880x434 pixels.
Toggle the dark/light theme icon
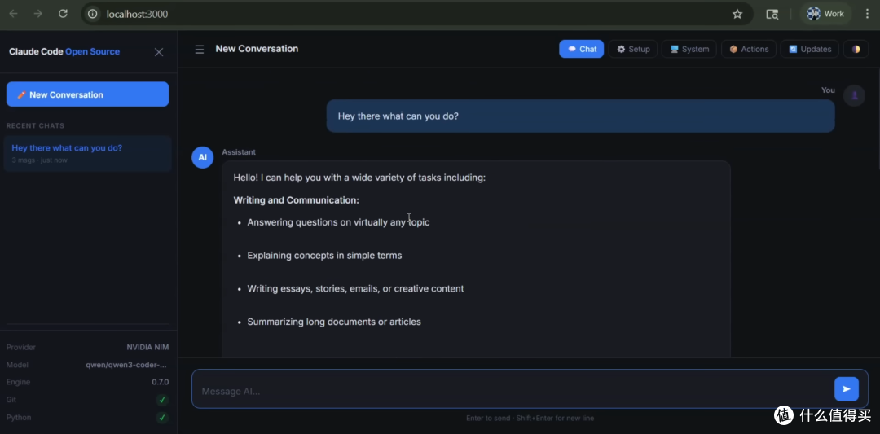tap(856, 49)
